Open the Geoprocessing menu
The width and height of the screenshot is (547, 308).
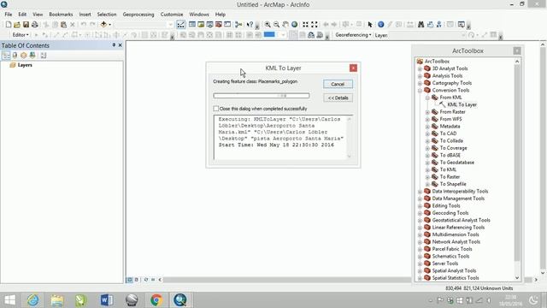point(138,15)
